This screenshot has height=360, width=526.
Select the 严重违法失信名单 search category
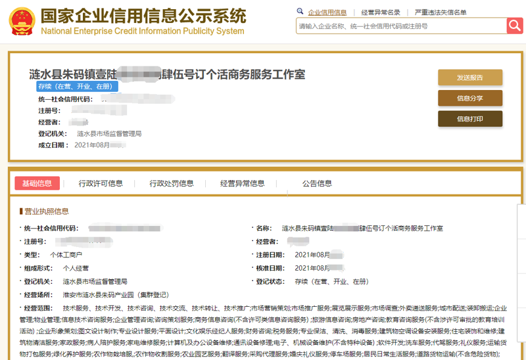(441, 12)
